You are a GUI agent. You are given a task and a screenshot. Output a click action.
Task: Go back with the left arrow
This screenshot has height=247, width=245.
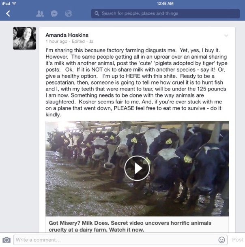pos(8,14)
